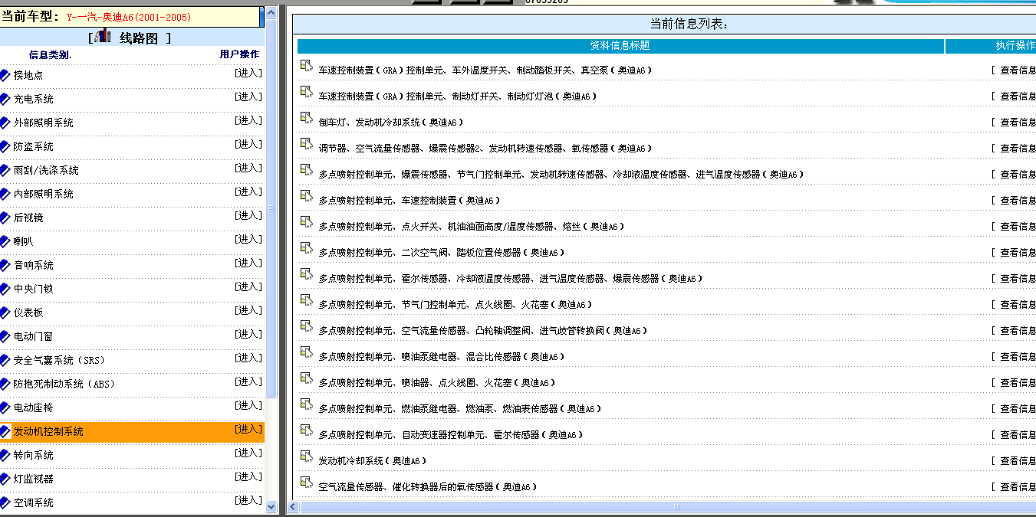The width and height of the screenshot is (1036, 517).
Task: Enter the 安全气囊系统（SRS） category via 进入
Action: (x=248, y=358)
